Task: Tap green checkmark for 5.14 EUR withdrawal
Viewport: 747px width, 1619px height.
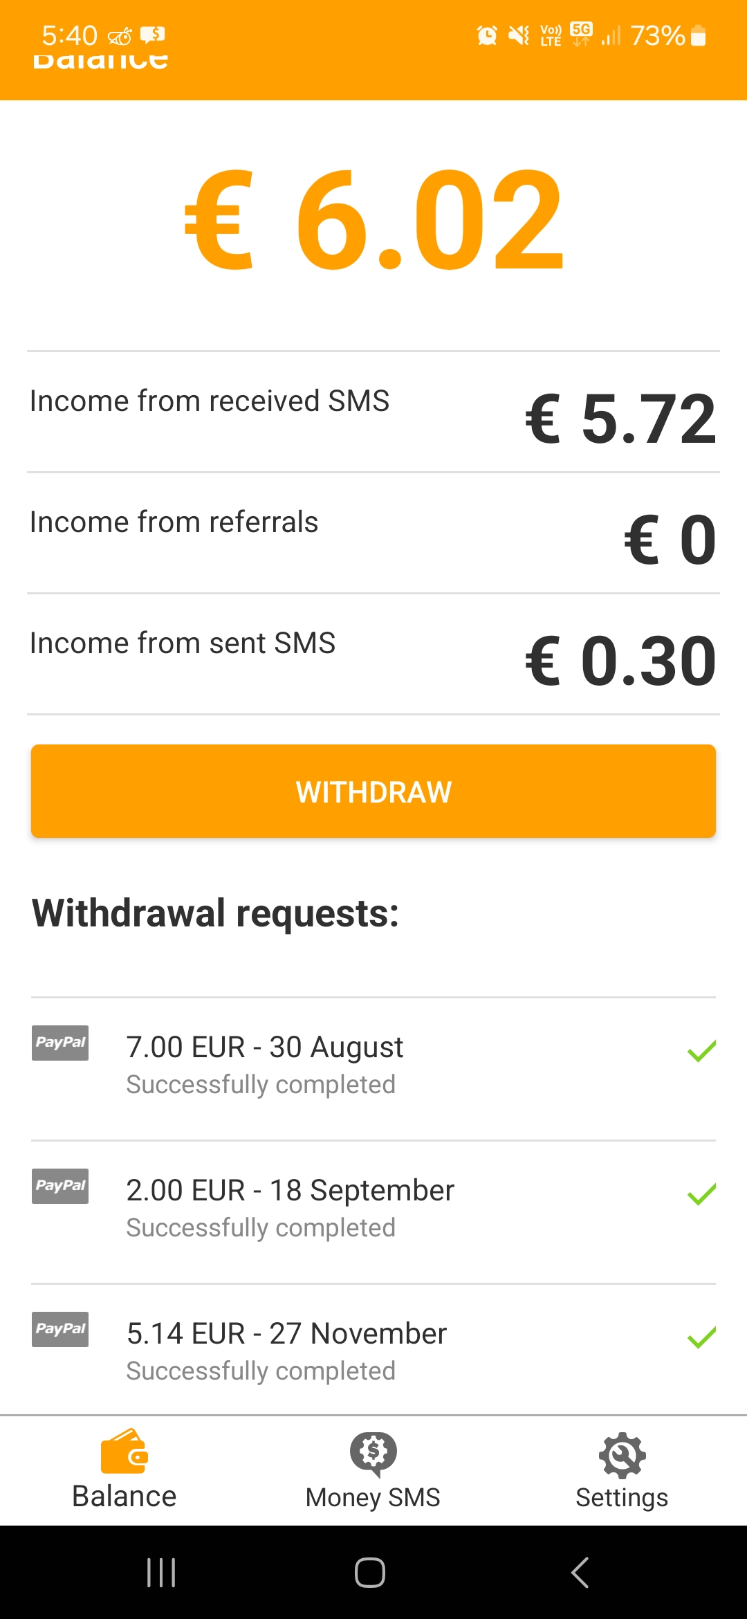Action: coord(701,1337)
